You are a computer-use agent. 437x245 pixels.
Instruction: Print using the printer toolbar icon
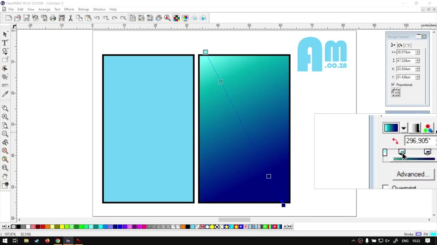[53, 18]
